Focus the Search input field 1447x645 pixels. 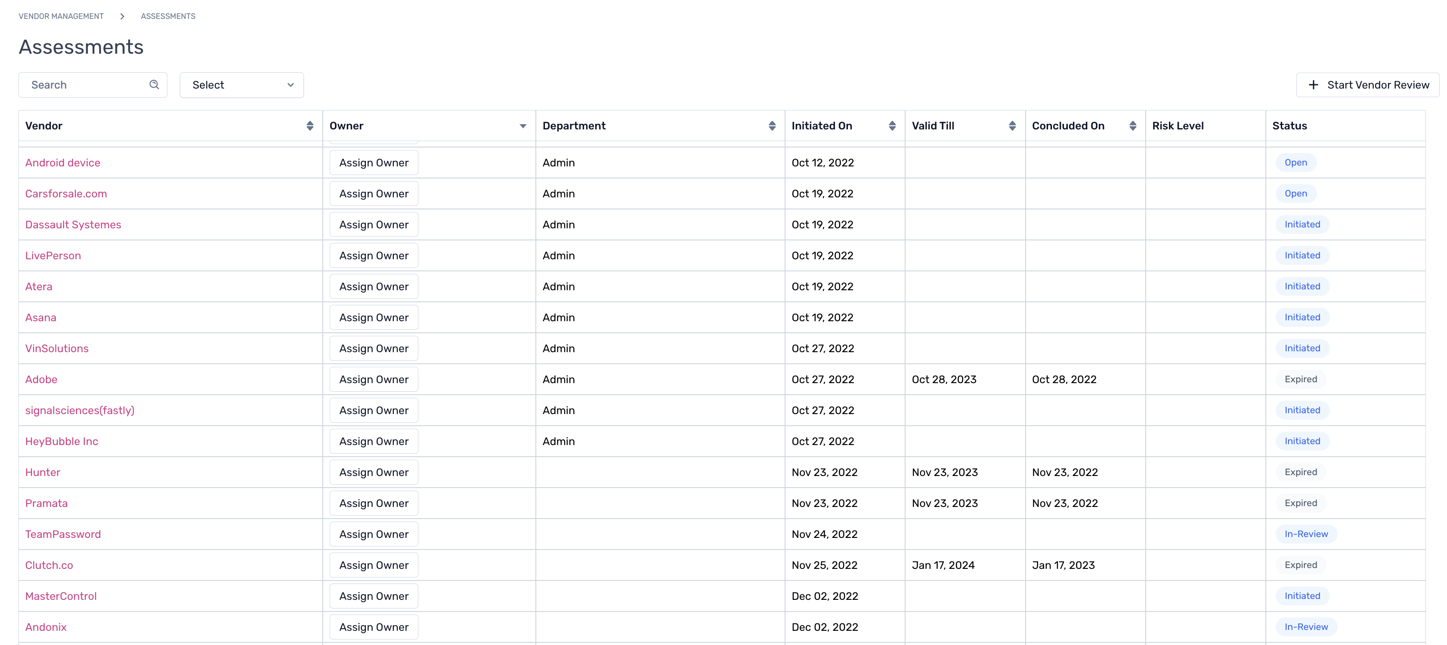[x=93, y=85]
